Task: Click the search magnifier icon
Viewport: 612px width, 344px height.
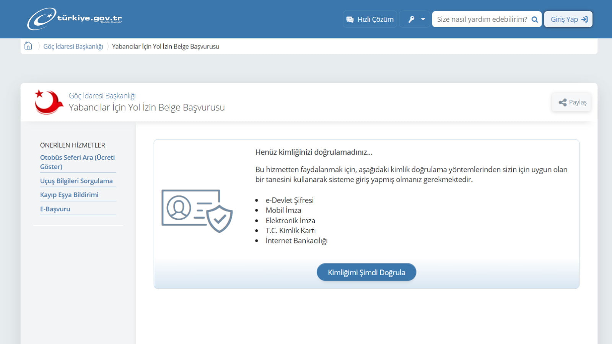Action: (535, 19)
